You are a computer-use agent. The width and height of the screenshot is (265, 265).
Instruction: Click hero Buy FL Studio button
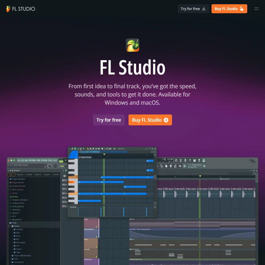tap(150, 120)
